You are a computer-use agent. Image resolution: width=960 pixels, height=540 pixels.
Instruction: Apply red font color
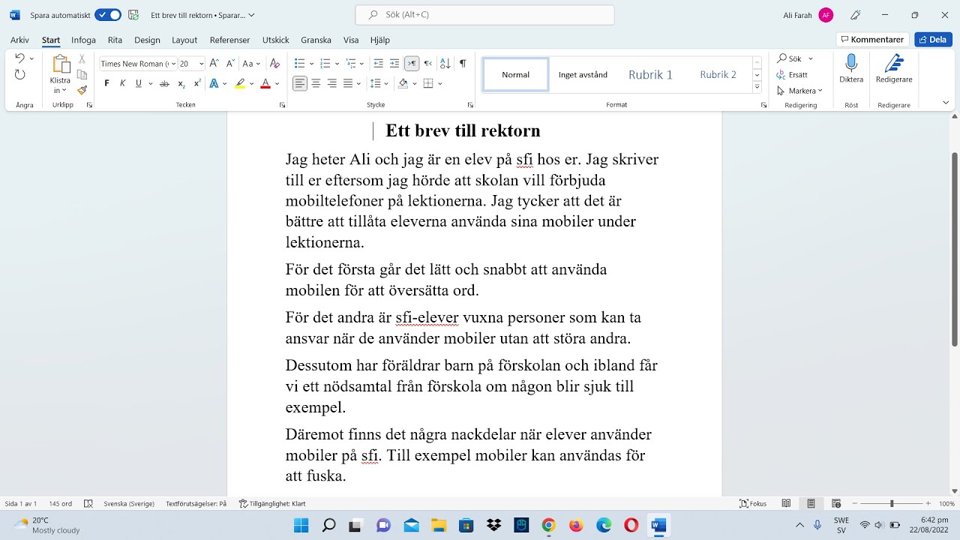[x=265, y=83]
